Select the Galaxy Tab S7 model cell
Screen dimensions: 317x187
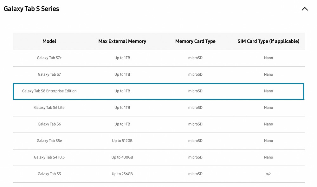point(49,74)
